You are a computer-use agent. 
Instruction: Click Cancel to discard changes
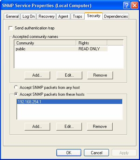(x=96, y=152)
